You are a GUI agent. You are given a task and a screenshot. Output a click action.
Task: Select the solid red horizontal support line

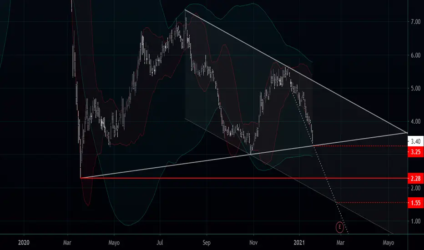(x=243, y=178)
